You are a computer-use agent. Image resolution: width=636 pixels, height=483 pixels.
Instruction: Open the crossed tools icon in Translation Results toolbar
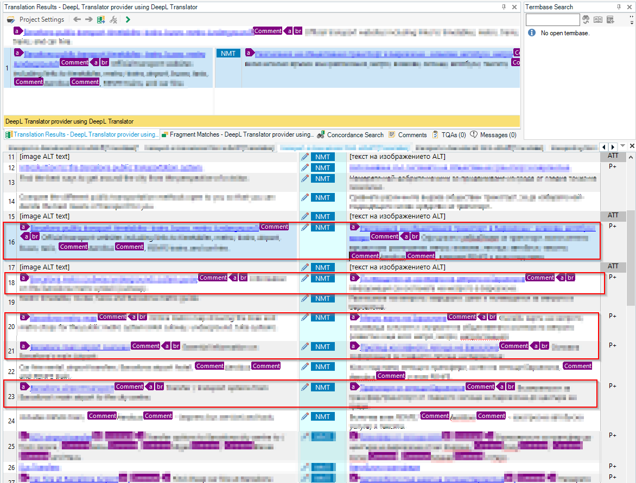tap(113, 20)
